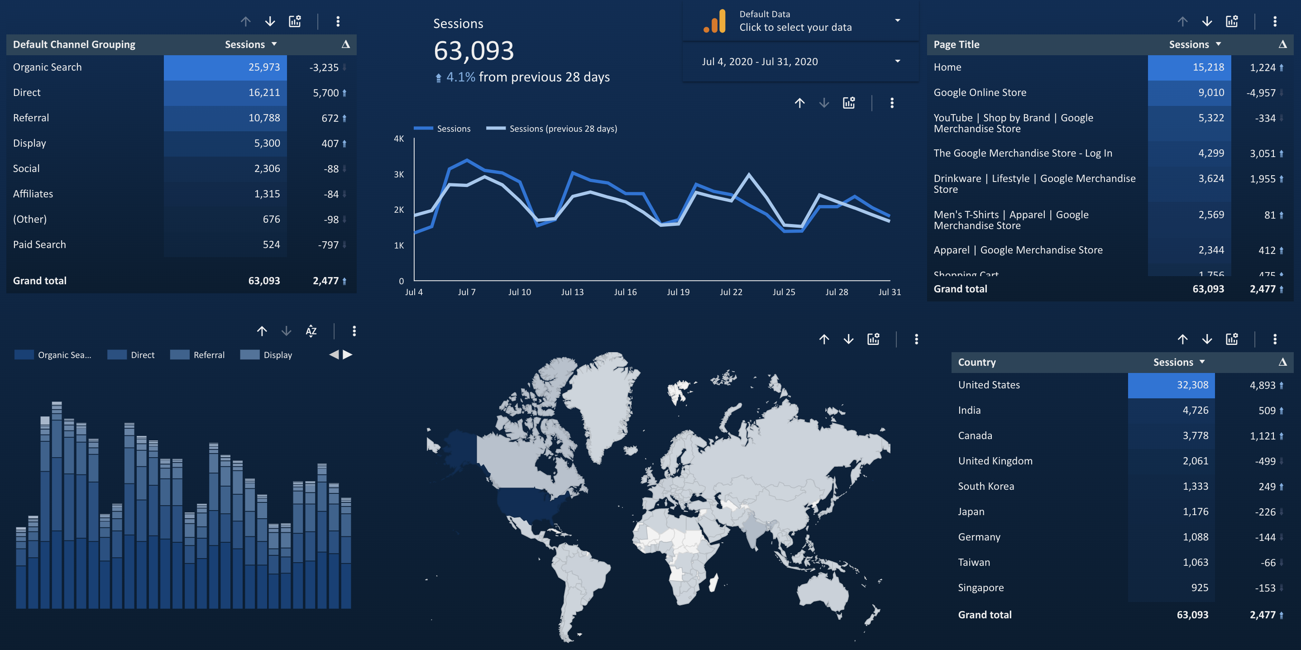This screenshot has width=1301, height=650.
Task: Click the Organic Search legend color swatch
Action: [x=24, y=355]
